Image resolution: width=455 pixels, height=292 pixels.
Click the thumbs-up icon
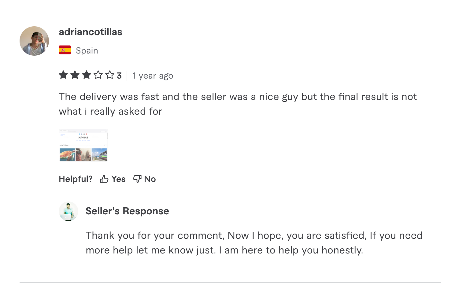tap(104, 179)
